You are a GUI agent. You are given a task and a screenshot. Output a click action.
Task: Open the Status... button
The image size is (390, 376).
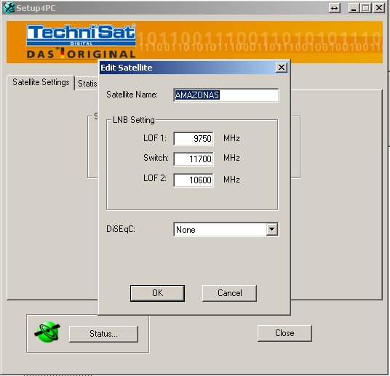pyautogui.click(x=103, y=334)
